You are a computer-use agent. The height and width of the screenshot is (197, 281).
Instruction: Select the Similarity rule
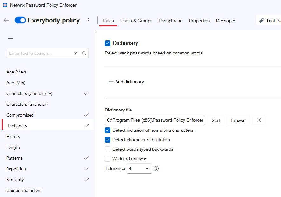pyautogui.click(x=48, y=180)
